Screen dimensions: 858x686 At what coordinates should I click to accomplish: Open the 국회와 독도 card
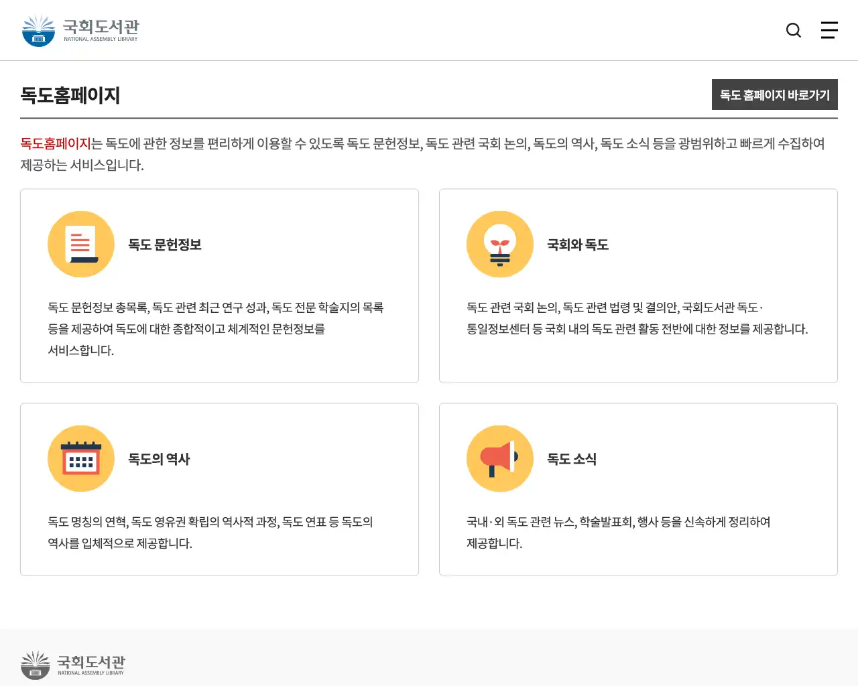(638, 285)
